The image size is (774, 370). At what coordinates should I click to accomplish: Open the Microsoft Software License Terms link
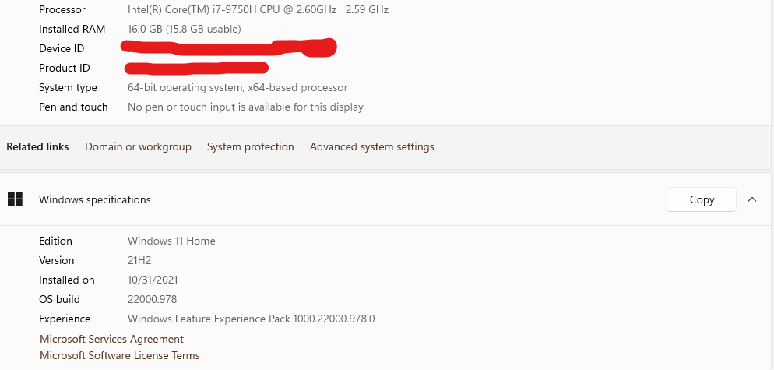(119, 355)
